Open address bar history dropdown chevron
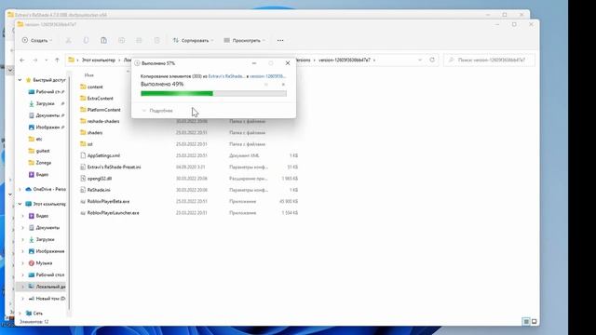 coord(420,60)
